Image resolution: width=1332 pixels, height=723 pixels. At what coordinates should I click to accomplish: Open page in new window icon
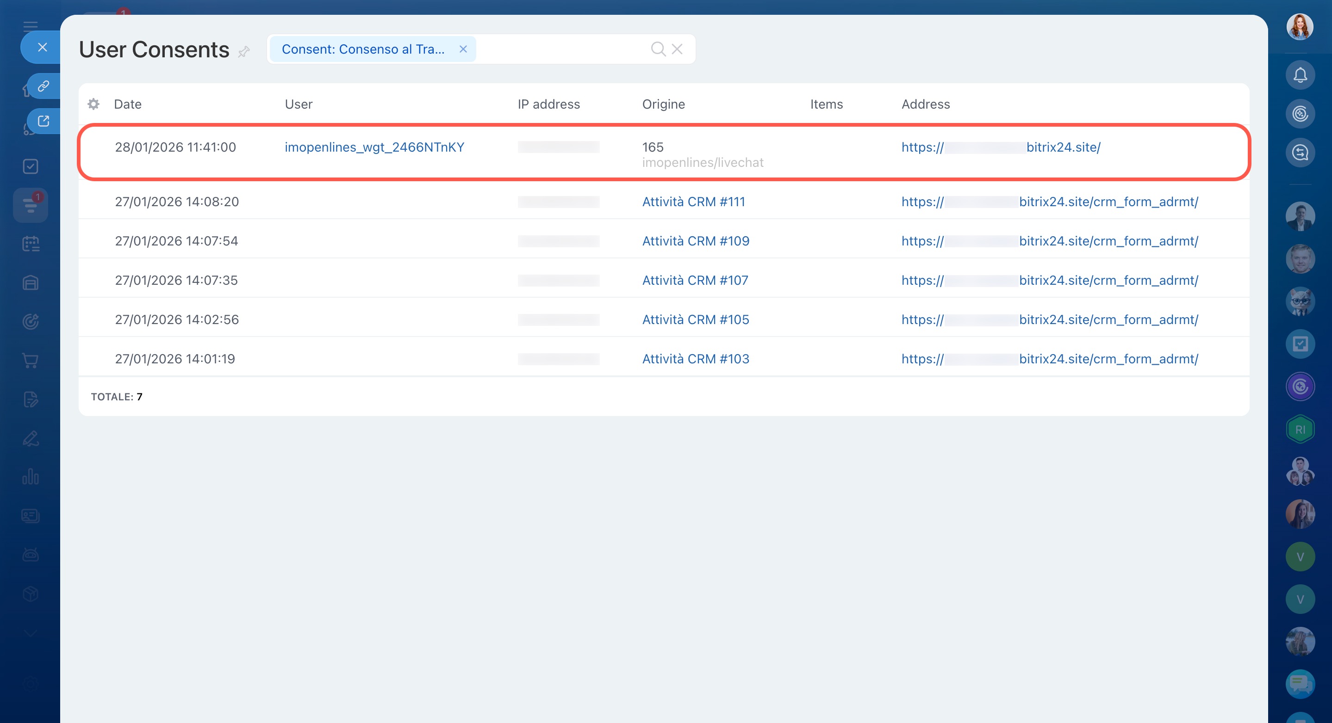coord(44,121)
